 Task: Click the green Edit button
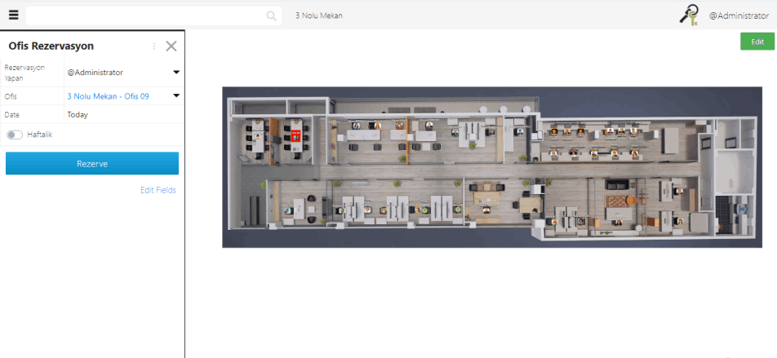(x=757, y=42)
